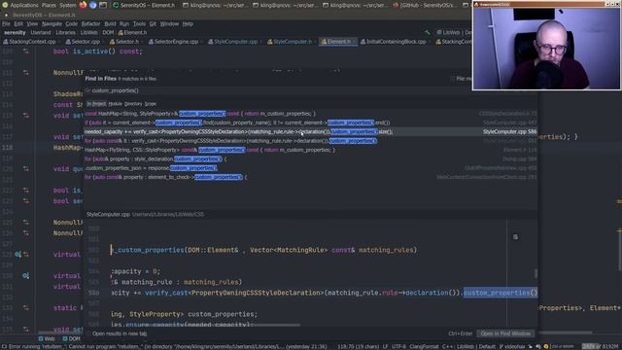The width and height of the screenshot is (622, 350).
Task: Click the UTF-8 encoding indicator
Action: tap(398, 346)
